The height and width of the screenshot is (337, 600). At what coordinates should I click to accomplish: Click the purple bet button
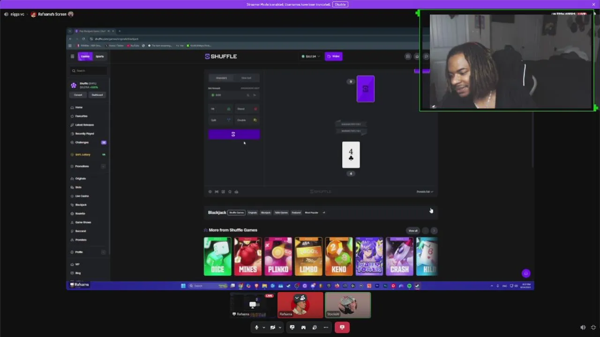[234, 134]
